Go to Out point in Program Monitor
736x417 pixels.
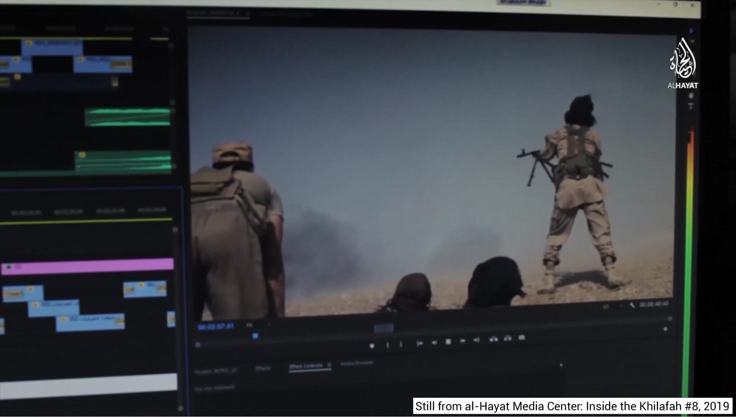(476, 340)
